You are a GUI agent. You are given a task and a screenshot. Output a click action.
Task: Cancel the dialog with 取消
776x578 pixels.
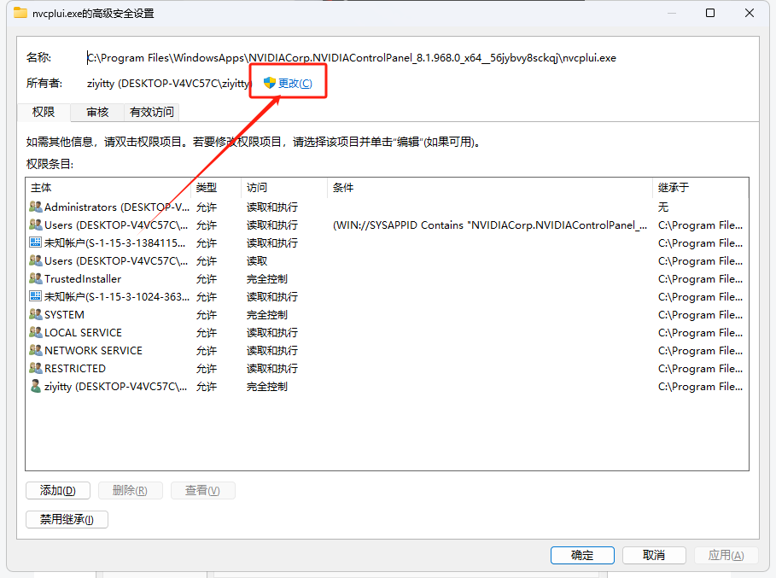(654, 555)
